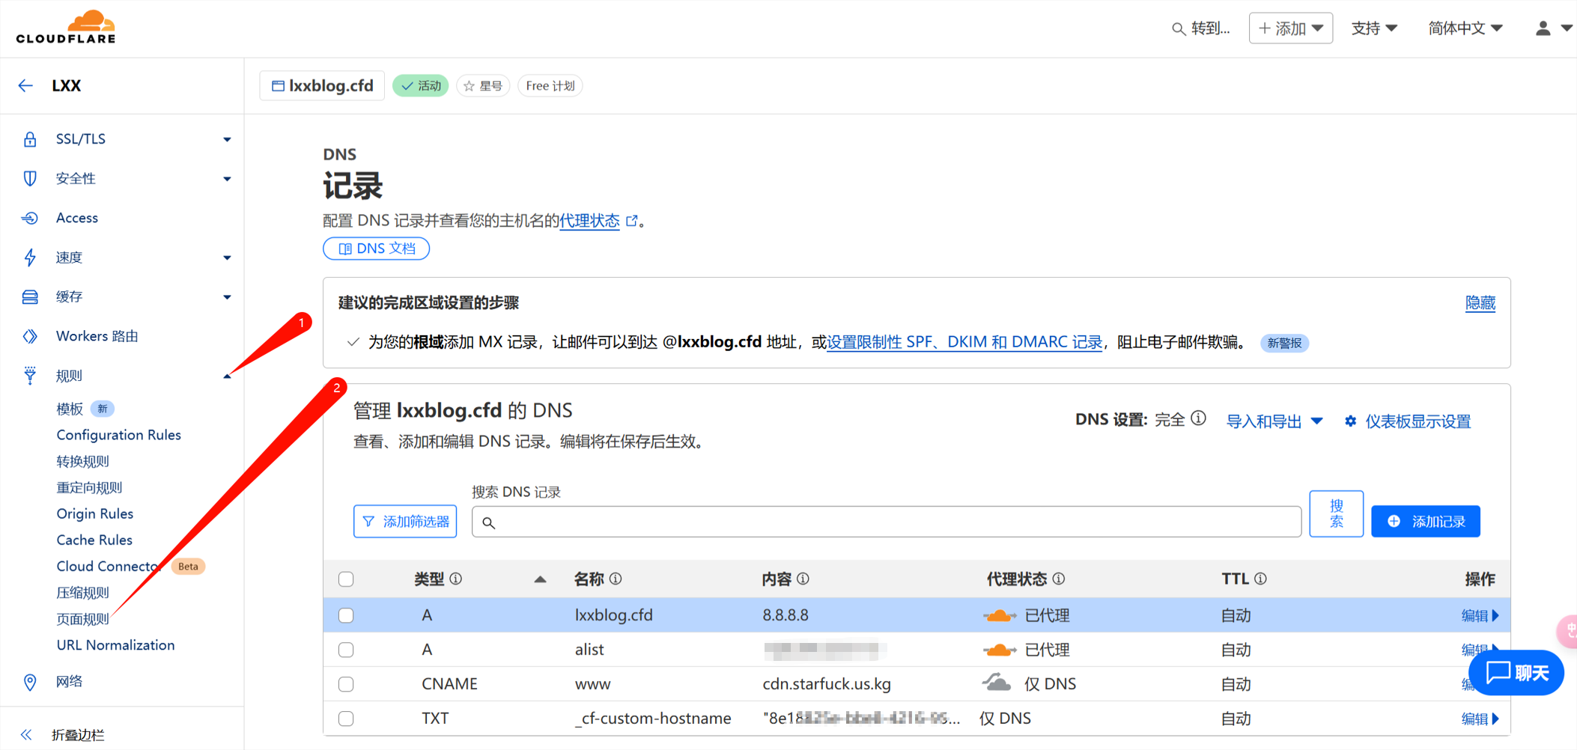Open the 简体中文 language dropdown
The width and height of the screenshot is (1577, 750).
coord(1465,28)
